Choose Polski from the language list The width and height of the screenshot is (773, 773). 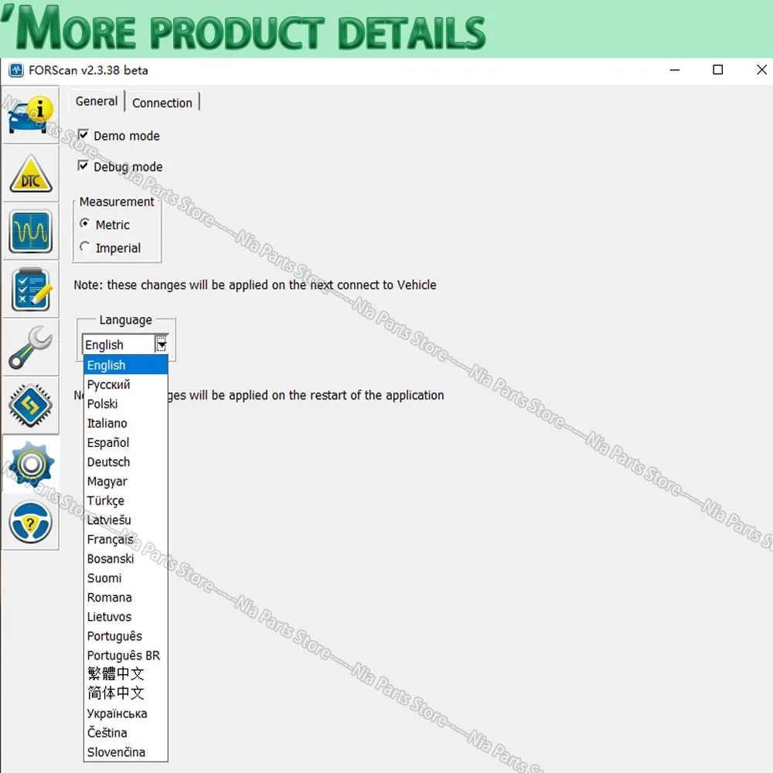coord(126,404)
